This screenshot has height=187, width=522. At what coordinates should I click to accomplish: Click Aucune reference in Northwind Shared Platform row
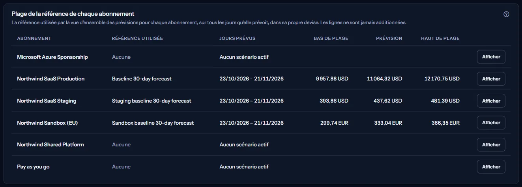121,145
